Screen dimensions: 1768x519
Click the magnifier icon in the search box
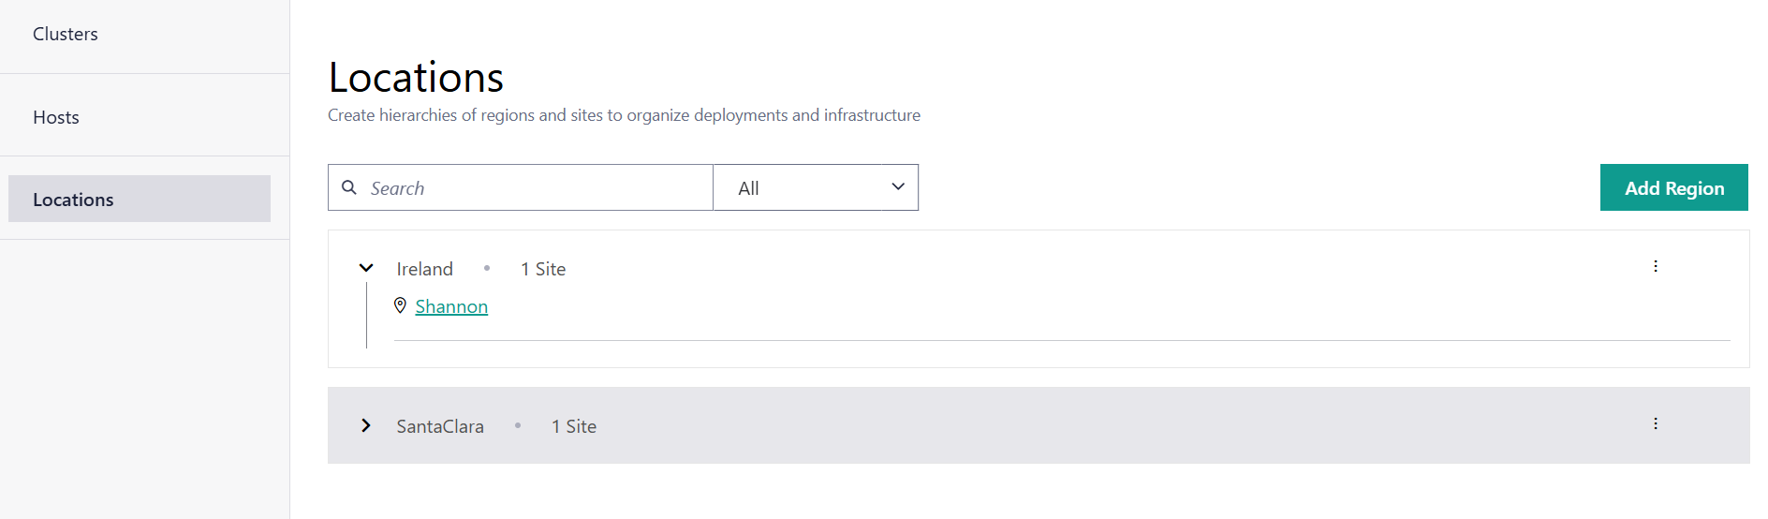pos(349,187)
